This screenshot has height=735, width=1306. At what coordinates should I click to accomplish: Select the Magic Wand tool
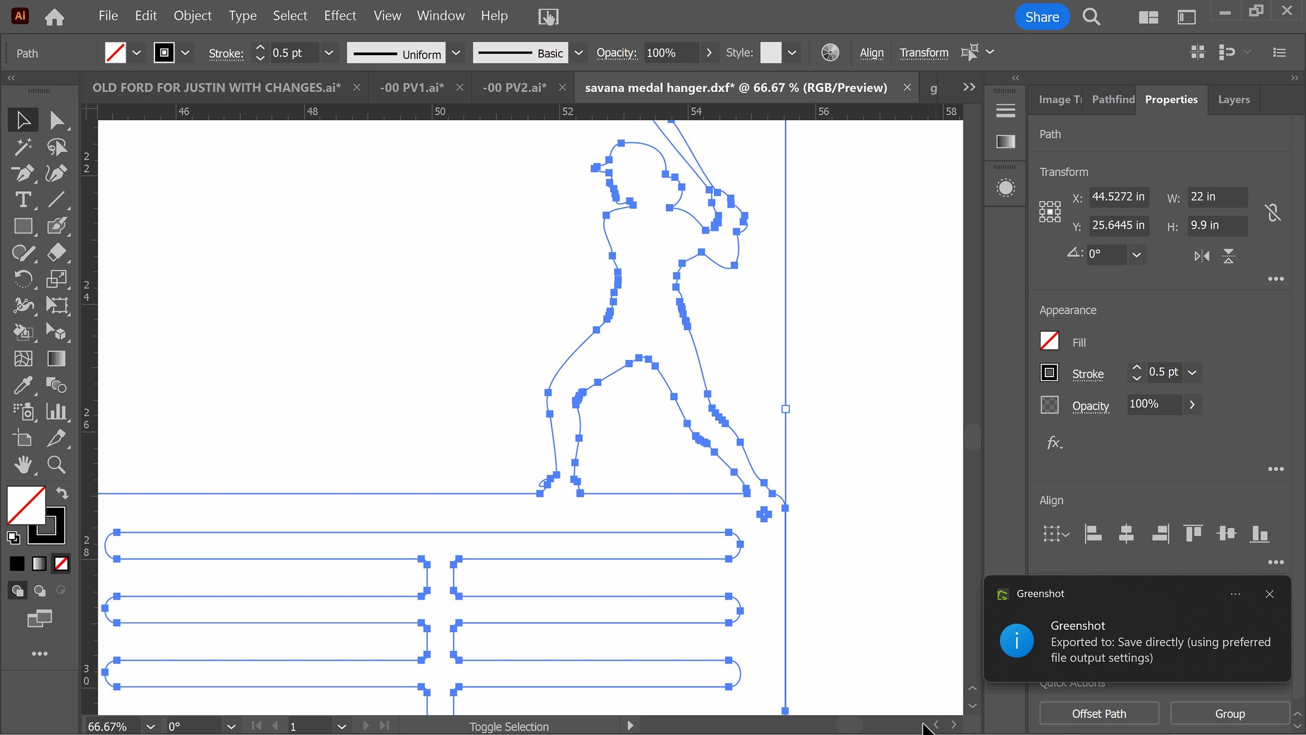click(23, 147)
